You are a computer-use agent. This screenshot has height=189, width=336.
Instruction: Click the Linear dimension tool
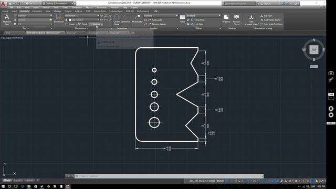(70, 24)
